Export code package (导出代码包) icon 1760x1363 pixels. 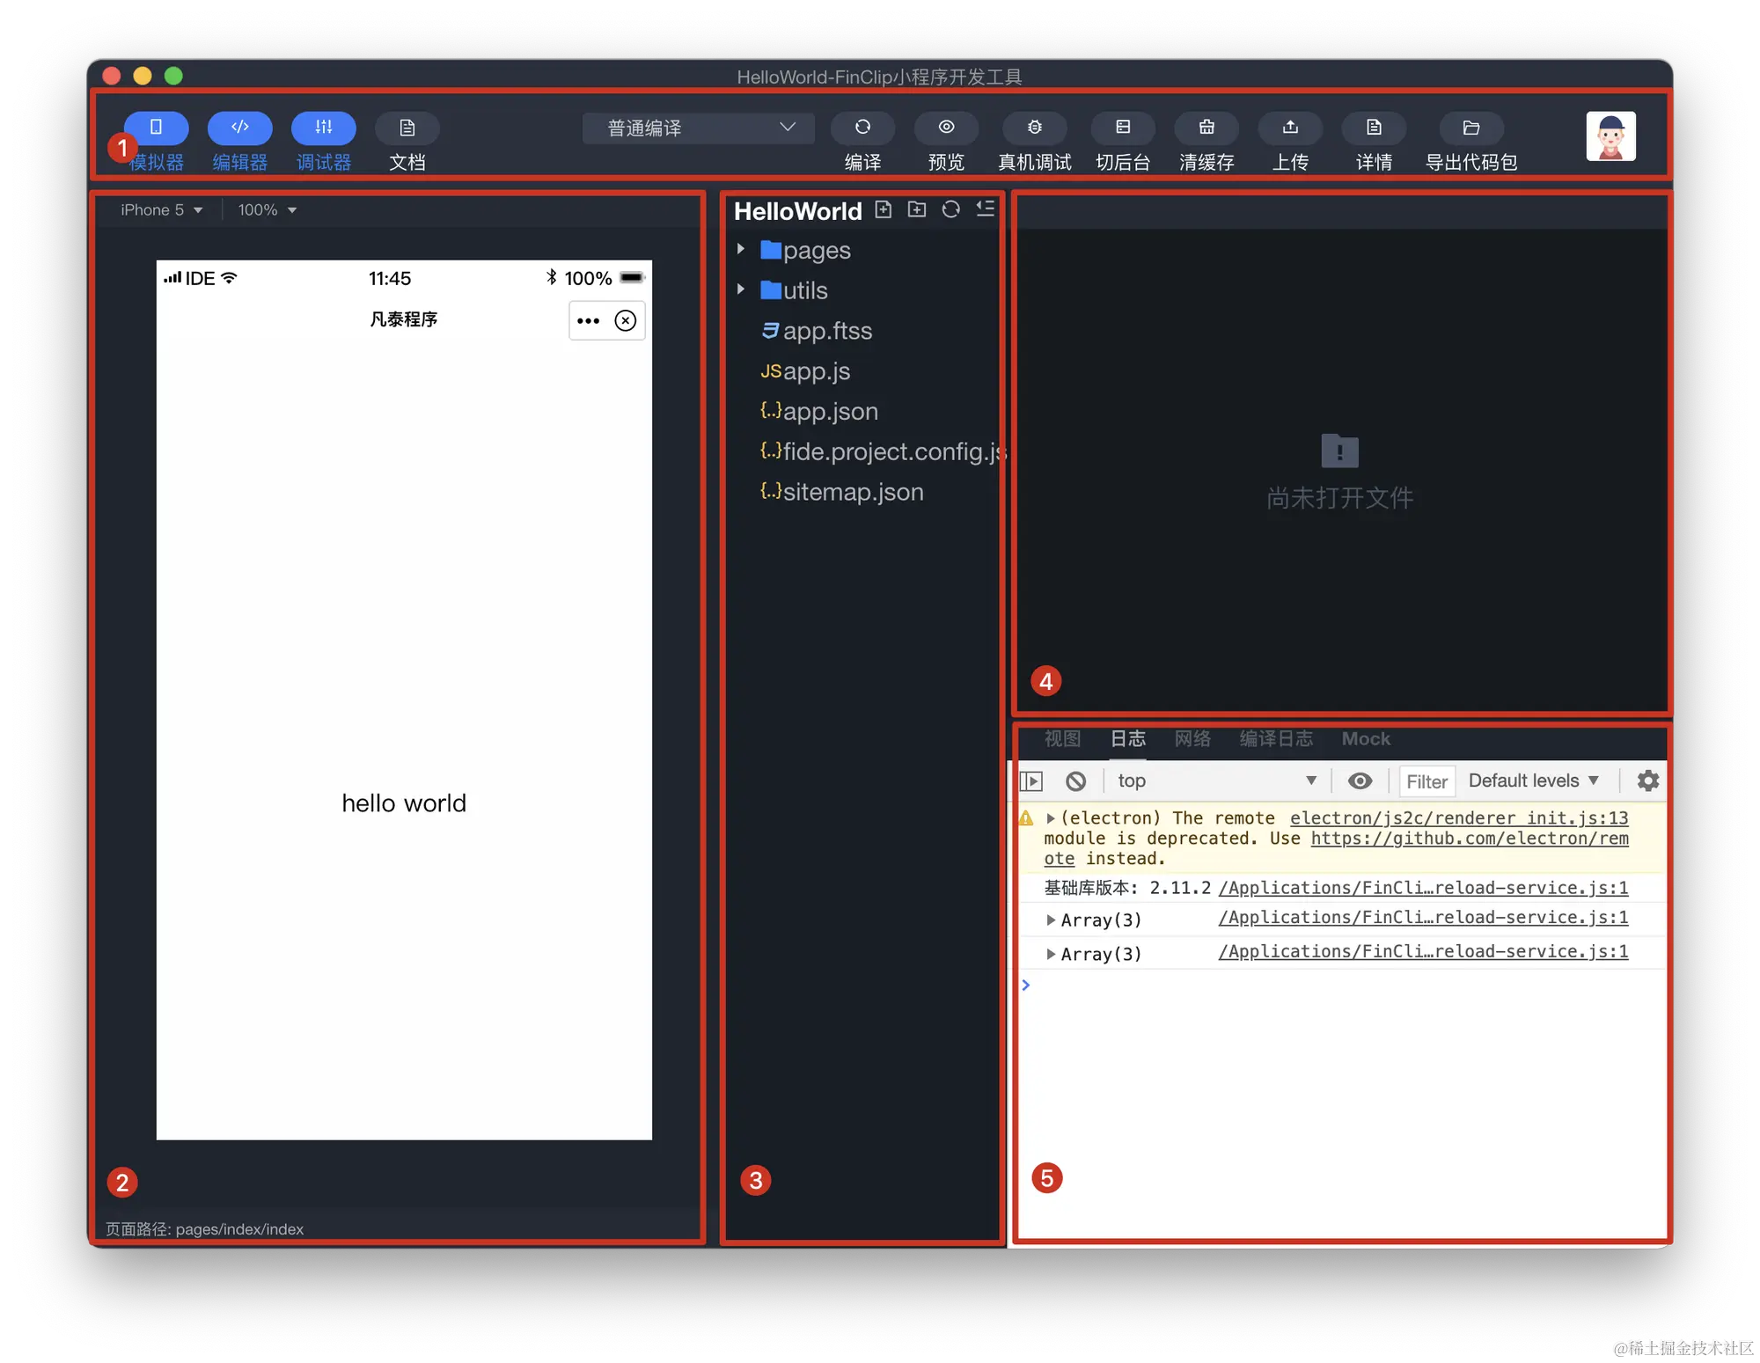(1470, 128)
